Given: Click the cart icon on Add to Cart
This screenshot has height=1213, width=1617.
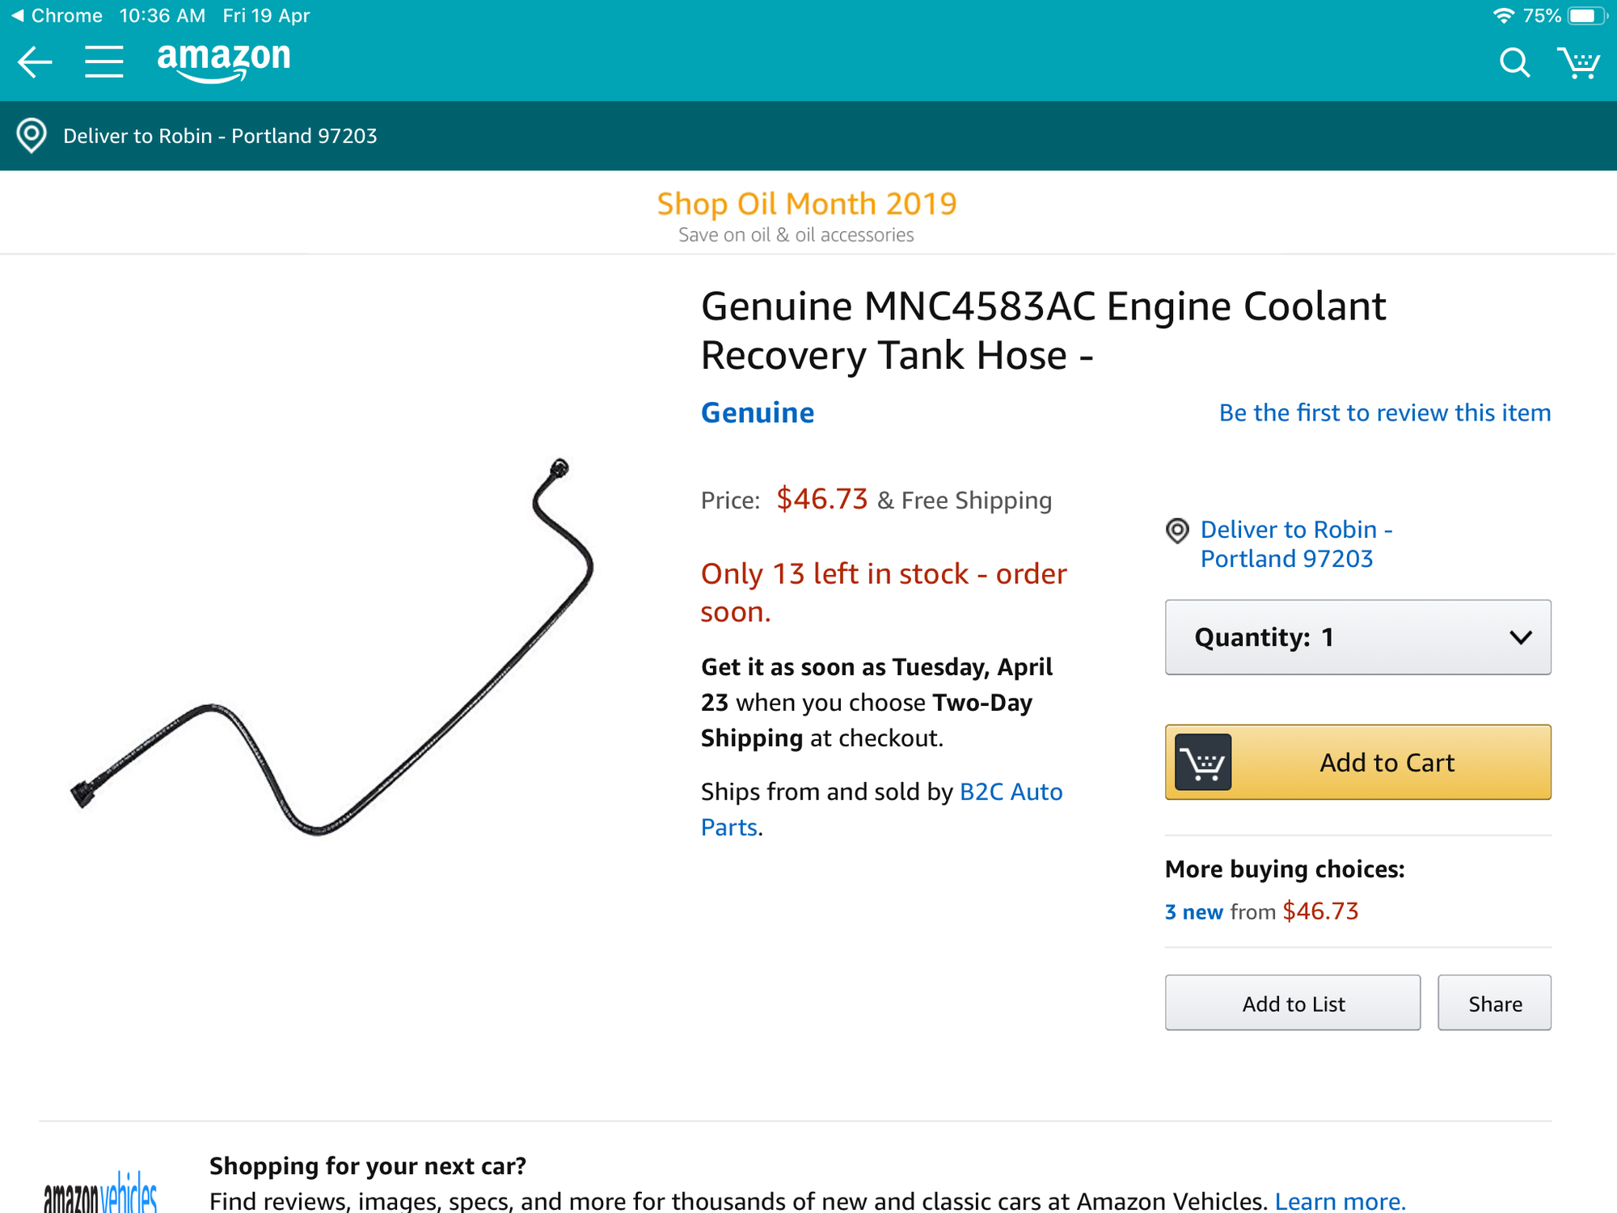Looking at the screenshot, I should pyautogui.click(x=1203, y=762).
